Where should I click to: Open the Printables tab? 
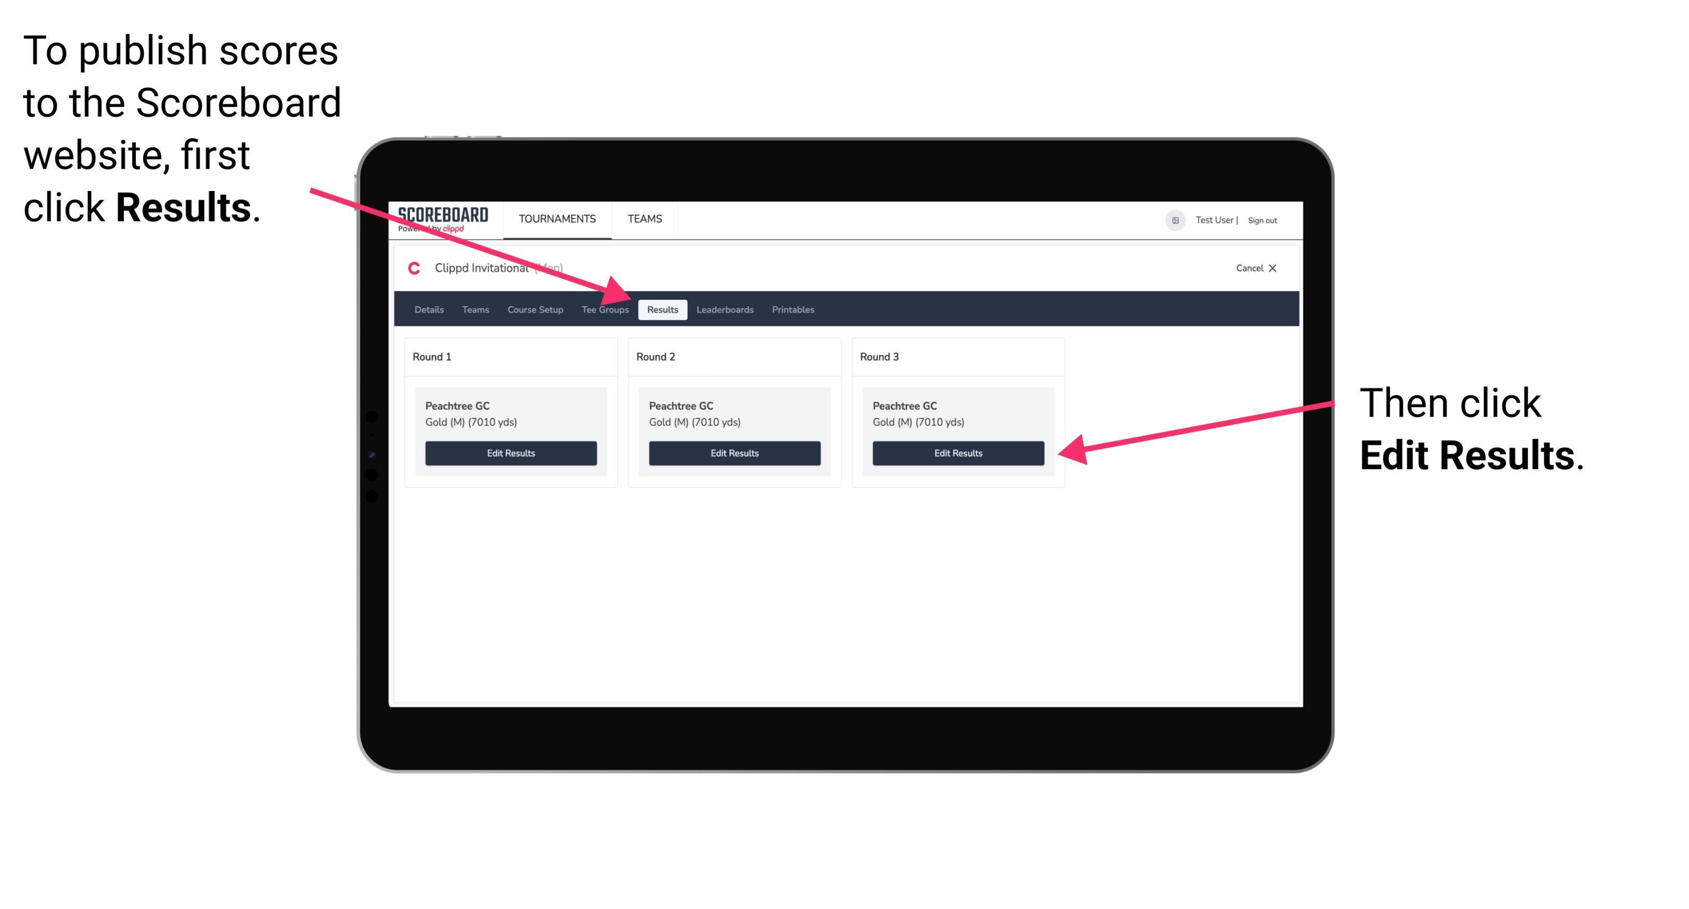coord(792,310)
